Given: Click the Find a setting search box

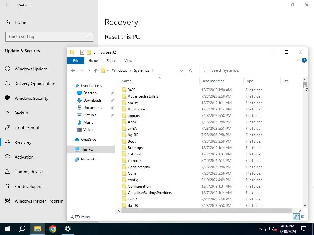Looking at the screenshot, I should pos(49,37).
